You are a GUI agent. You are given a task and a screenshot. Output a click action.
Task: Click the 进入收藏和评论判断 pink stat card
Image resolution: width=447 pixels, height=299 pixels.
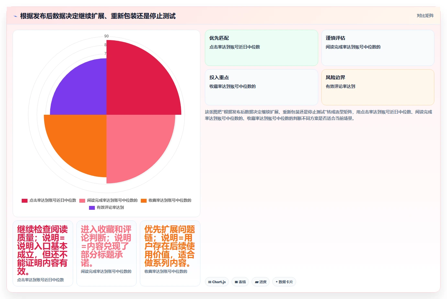click(x=106, y=253)
